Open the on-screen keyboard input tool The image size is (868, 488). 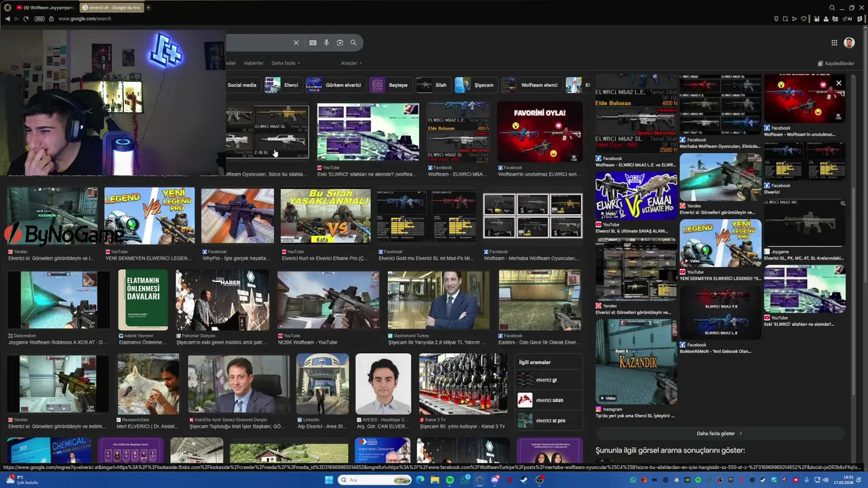pyautogui.click(x=313, y=43)
